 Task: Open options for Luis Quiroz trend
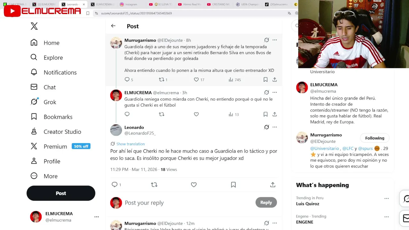click(386, 198)
